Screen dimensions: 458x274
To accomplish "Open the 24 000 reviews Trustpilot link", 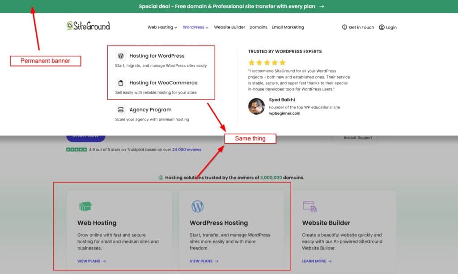I will [187, 149].
